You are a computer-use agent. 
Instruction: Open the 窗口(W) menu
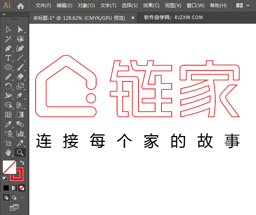point(195,6)
